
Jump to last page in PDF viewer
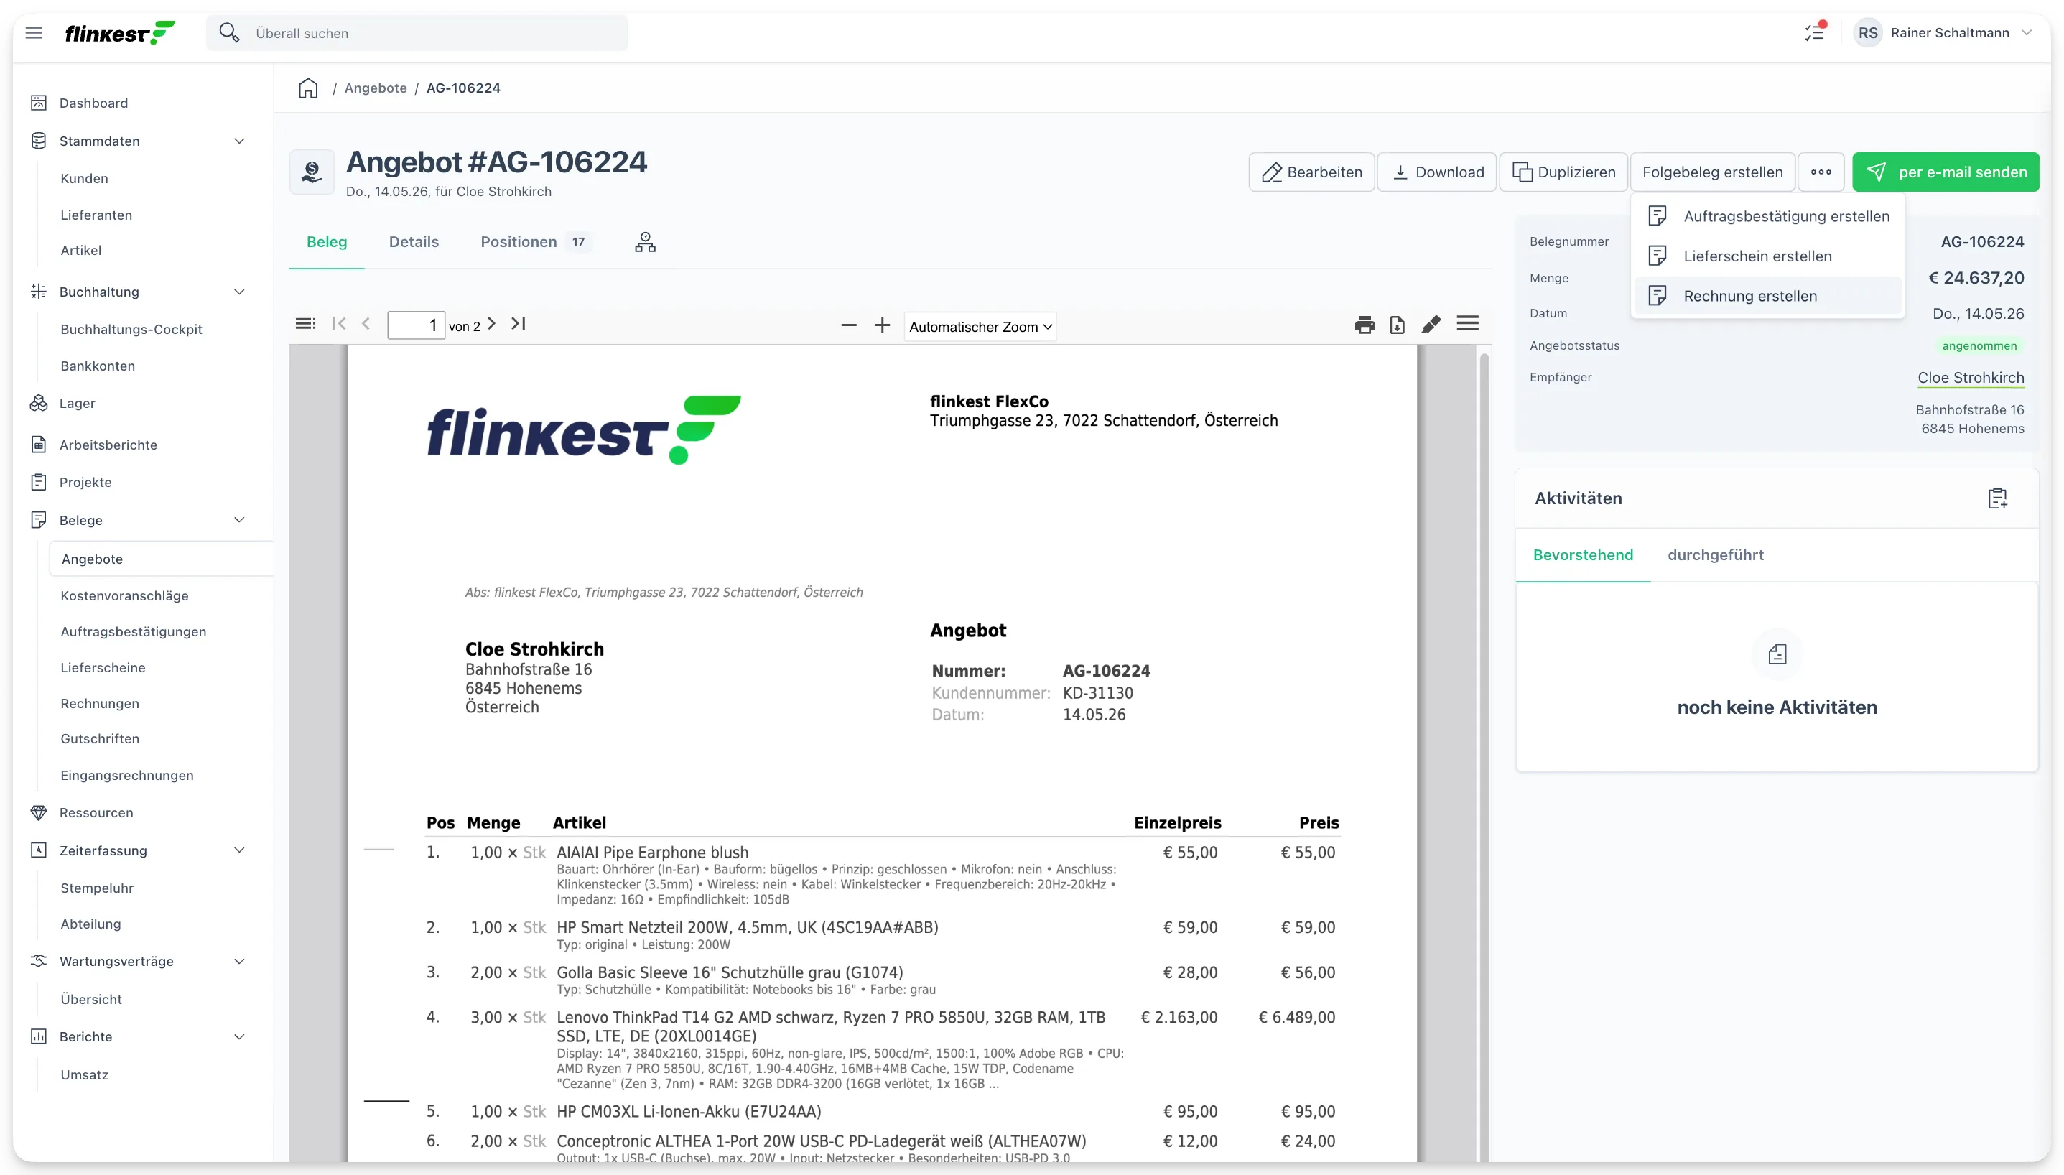(518, 324)
